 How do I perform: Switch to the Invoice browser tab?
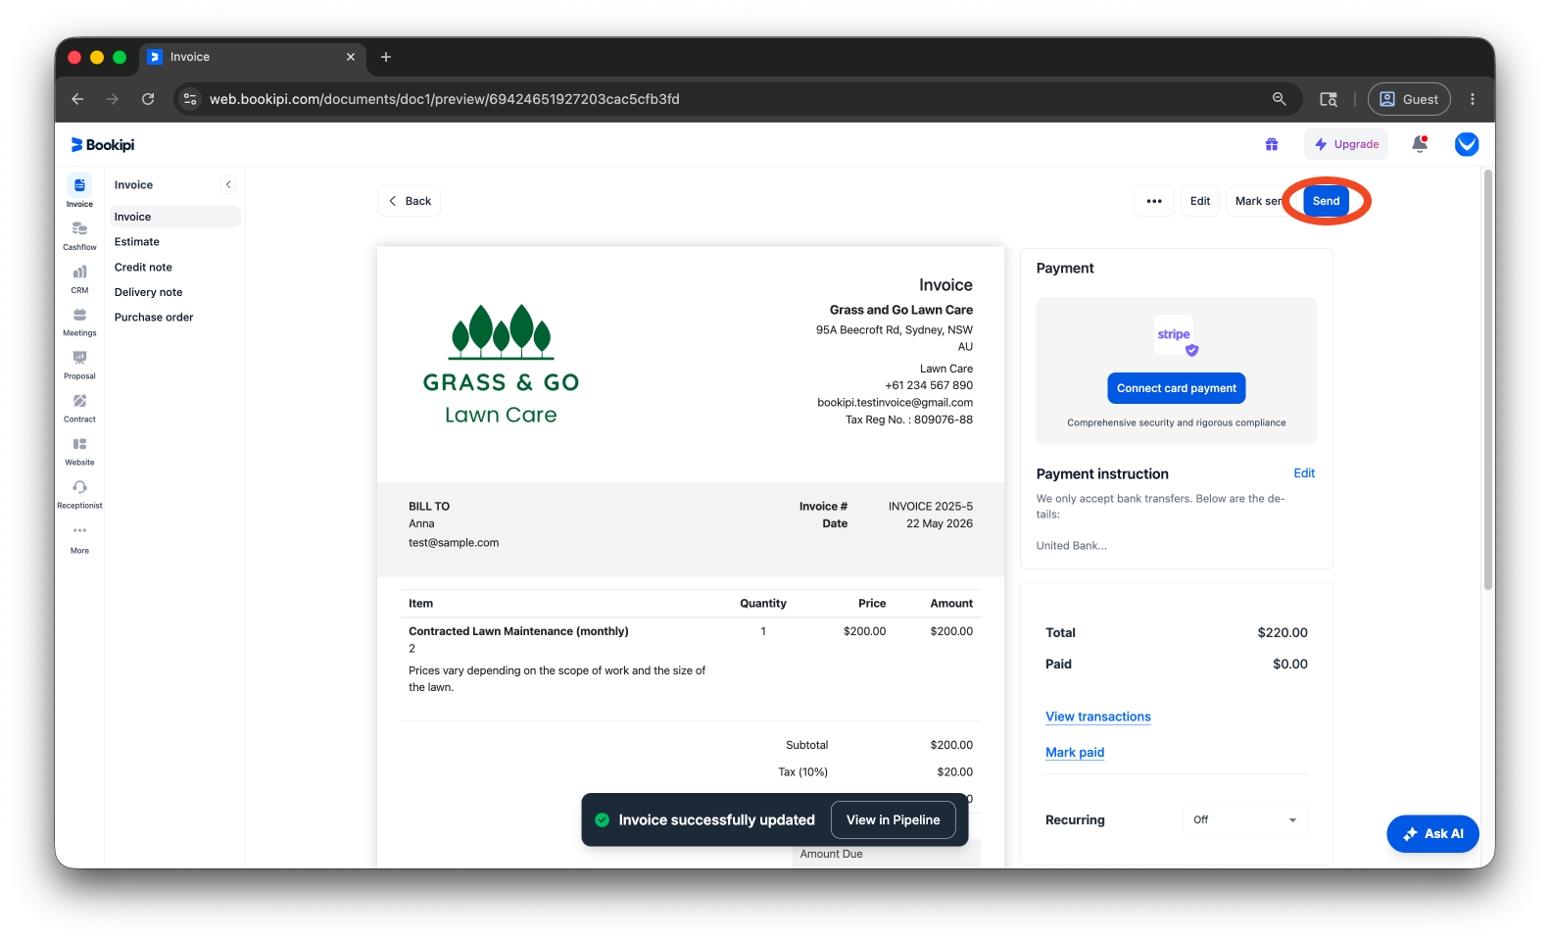click(252, 57)
